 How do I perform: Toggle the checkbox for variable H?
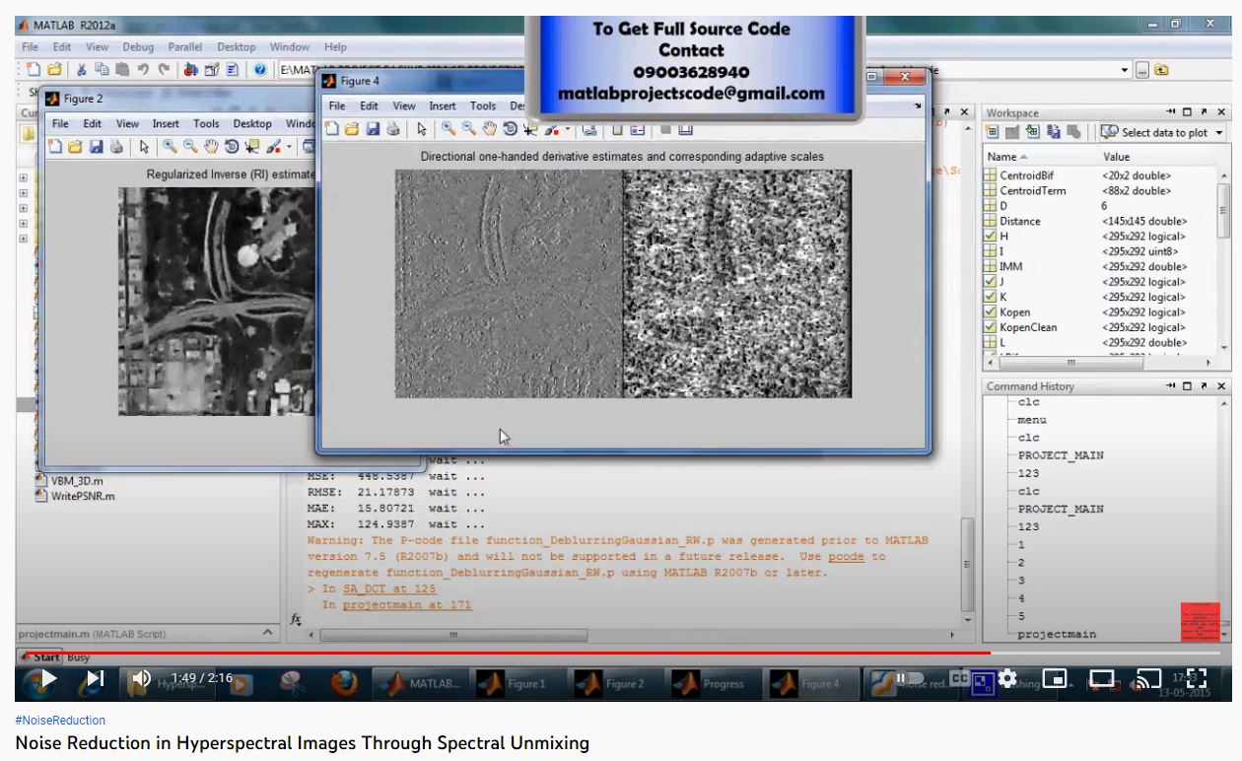coord(990,237)
